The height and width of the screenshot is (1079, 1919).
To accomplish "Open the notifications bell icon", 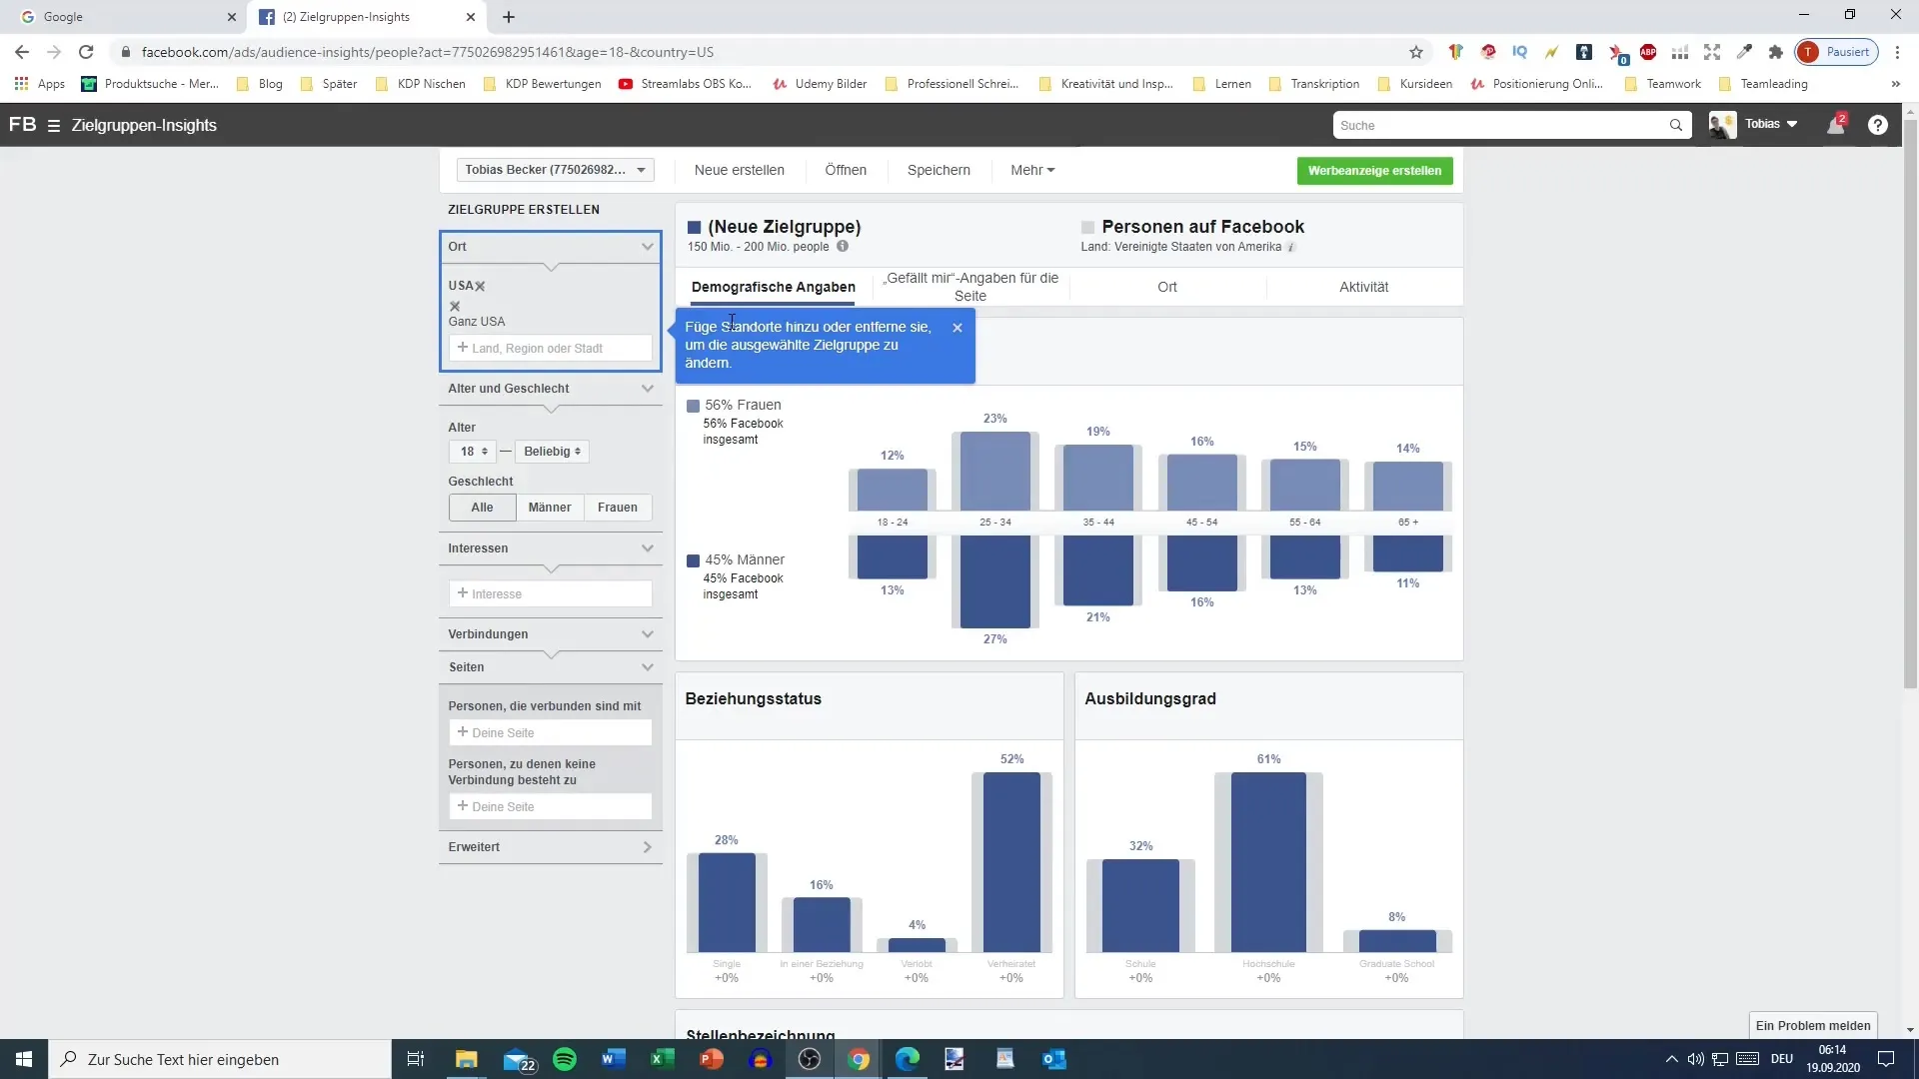I will coord(1835,125).
